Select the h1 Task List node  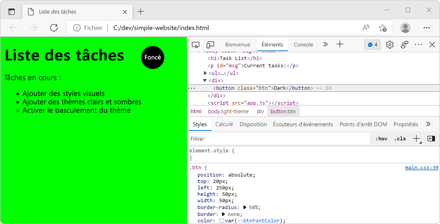tap(235, 58)
